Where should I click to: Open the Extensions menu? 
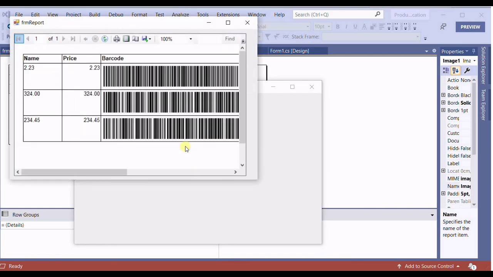228,15
